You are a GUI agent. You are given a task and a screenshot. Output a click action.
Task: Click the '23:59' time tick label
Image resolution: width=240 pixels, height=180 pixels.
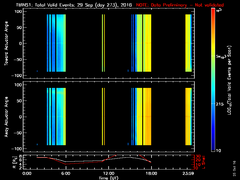tap(188, 173)
